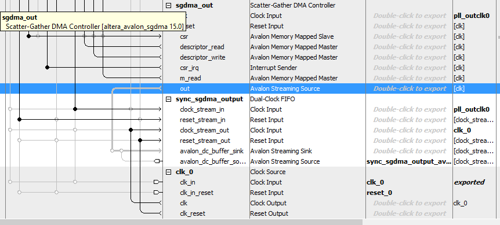Click the Reset Output description cell
Screen dimensions: 500x225
point(269,213)
